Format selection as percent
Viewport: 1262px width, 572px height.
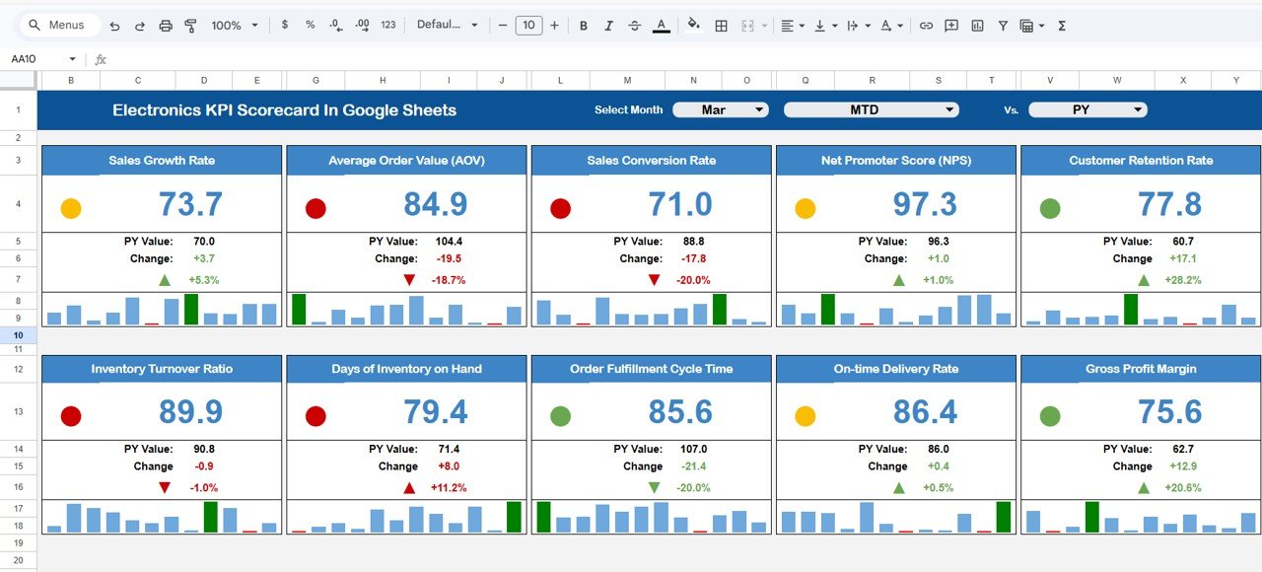coord(309,26)
